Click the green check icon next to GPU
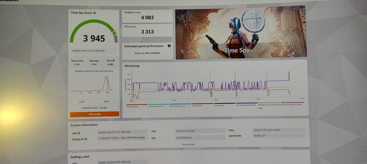Image resolution: width=367 pixels, height=164 pixels. pos(79,133)
